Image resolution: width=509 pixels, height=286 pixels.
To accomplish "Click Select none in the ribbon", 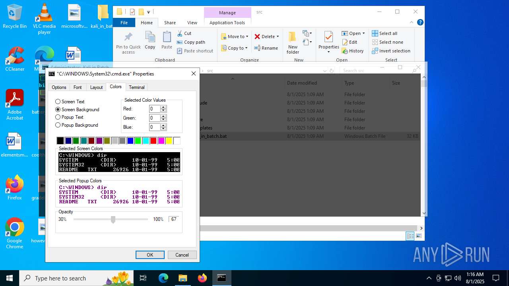I will (387, 42).
